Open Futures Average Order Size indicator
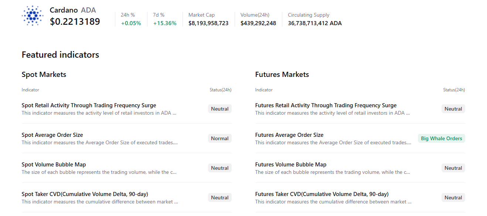The image size is (487, 216). [289, 135]
